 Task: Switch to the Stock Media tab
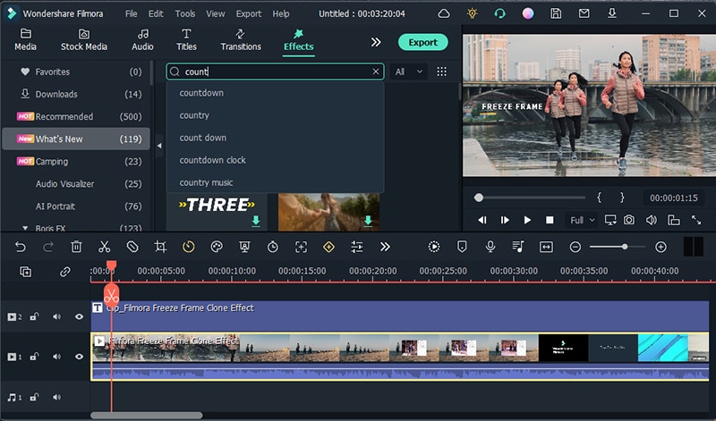tap(84, 39)
